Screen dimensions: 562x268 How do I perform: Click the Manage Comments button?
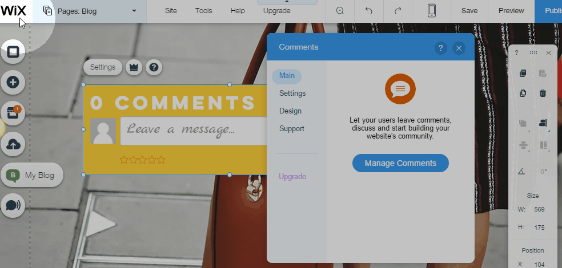(x=400, y=163)
